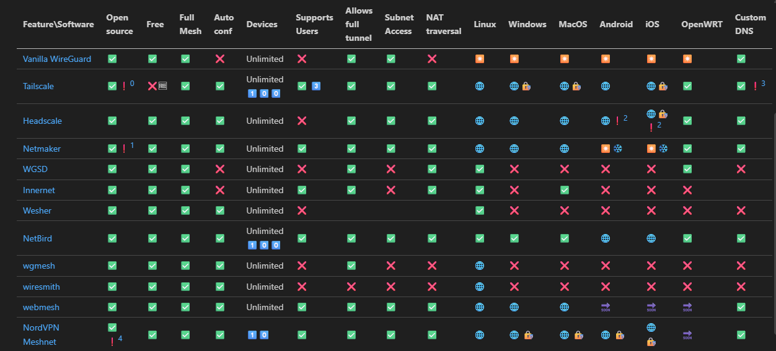
Task: Click the Custom DNS column header
Action: tap(750, 24)
